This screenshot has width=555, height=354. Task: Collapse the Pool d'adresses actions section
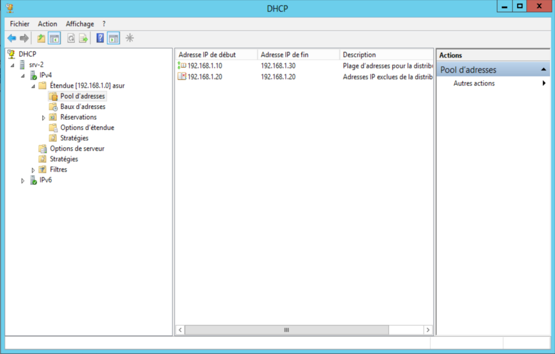pos(543,70)
